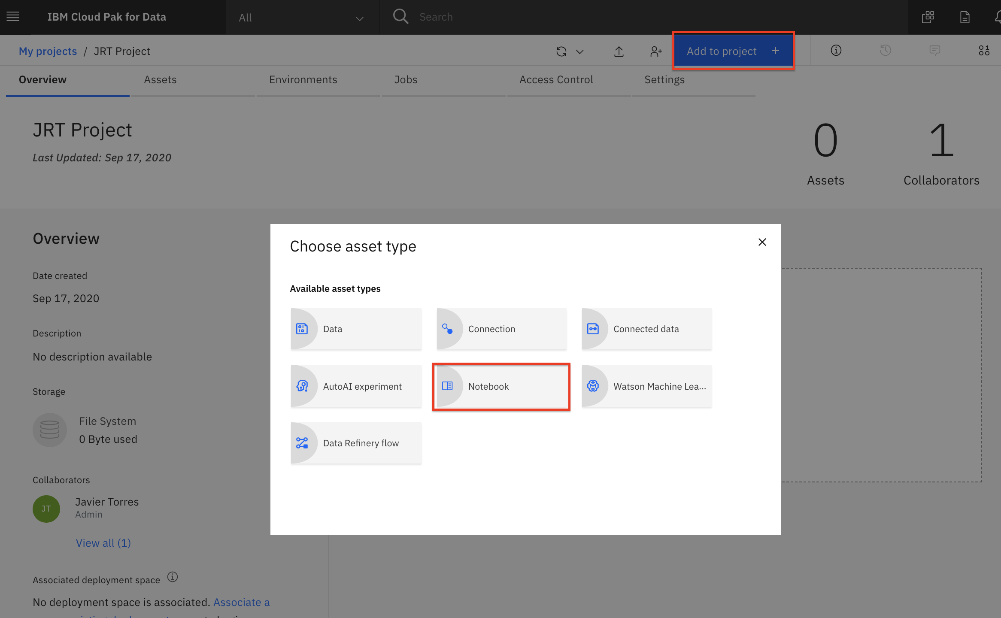
Task: Go to My projects breadcrumb
Action: point(48,51)
